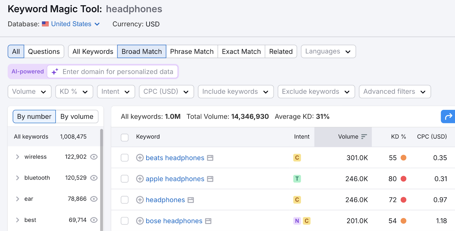Tick the select-all checkbox in table header
Image resolution: width=455 pixels, height=231 pixels.
pos(125,137)
